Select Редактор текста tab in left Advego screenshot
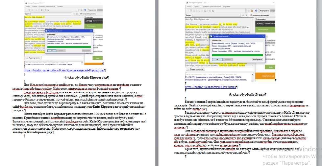 click(33, 58)
